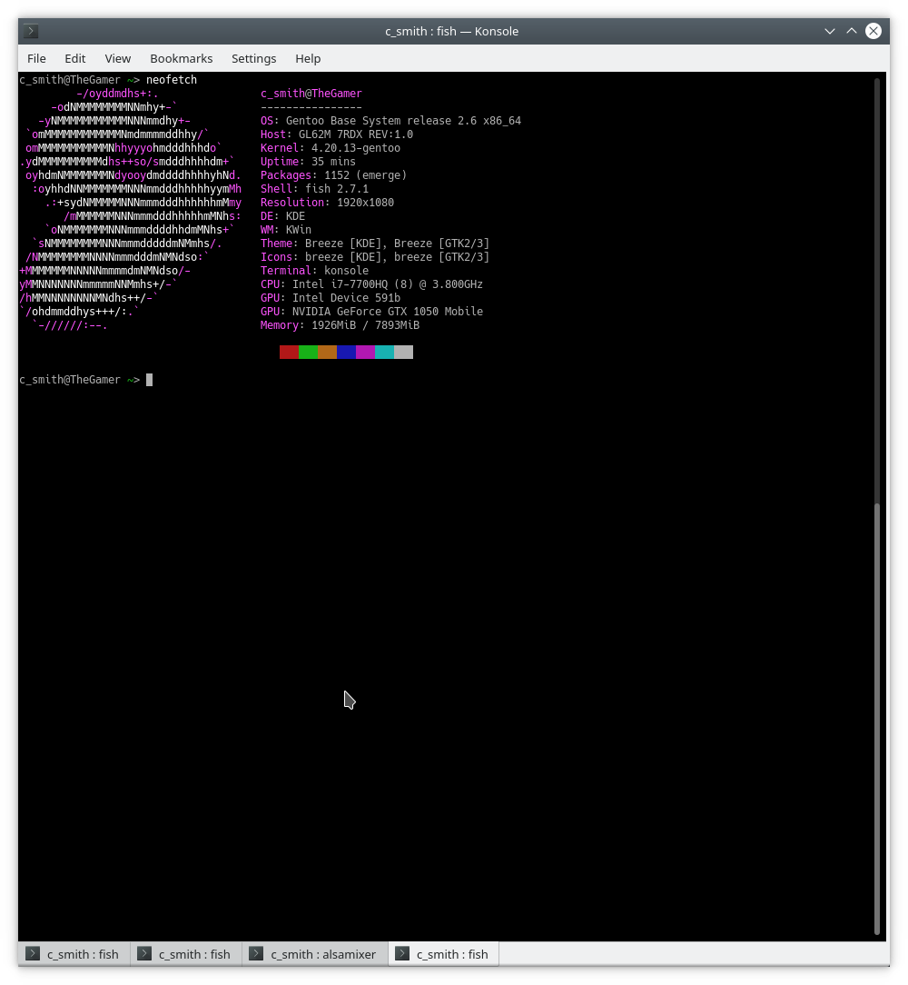Click the window title 'c_smith : fish — Konsole'
This screenshot has height=985, width=908.
tap(451, 31)
